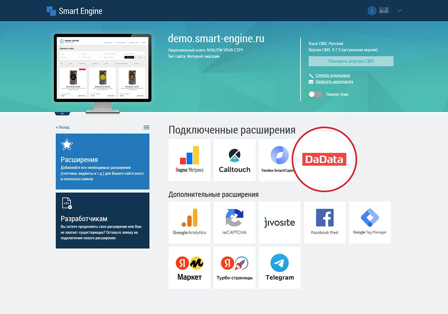Add the Telegram extension

pos(280,268)
